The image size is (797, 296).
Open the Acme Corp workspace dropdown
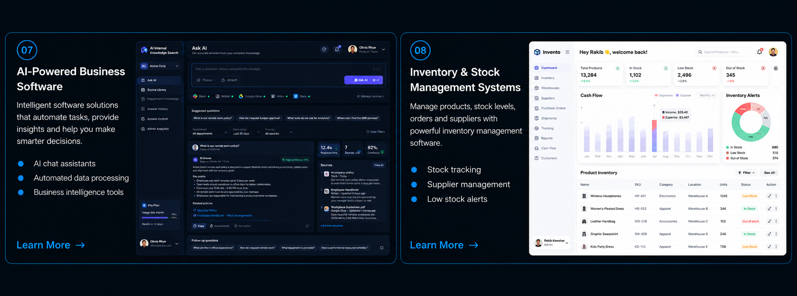tap(160, 66)
